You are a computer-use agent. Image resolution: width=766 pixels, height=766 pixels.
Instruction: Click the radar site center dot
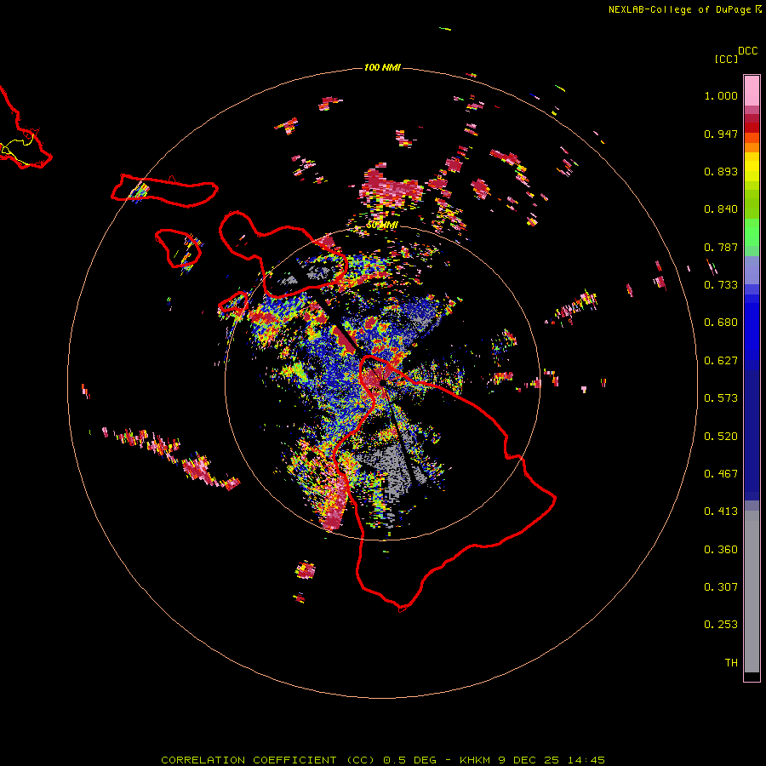tap(382, 383)
